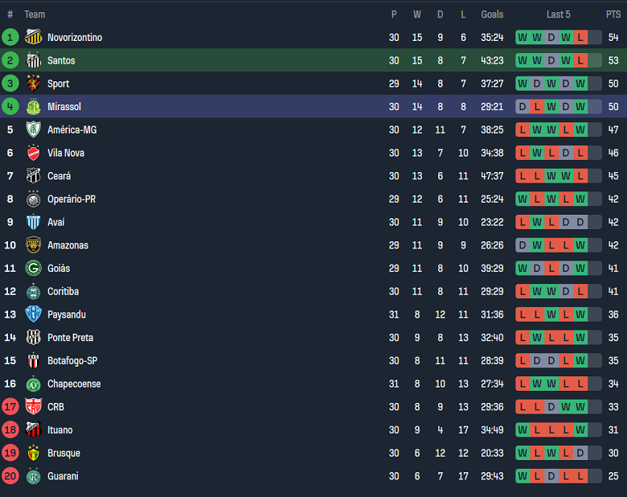Click the Guarani team name

[x=63, y=476]
